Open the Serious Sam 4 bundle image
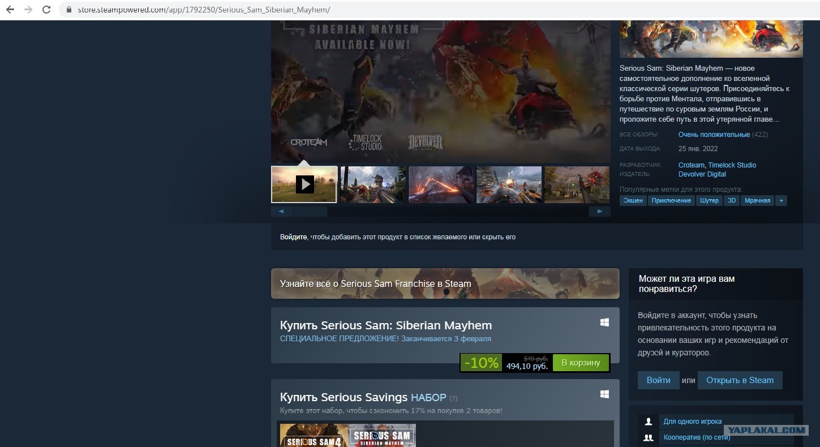Image resolution: width=820 pixels, height=447 pixels. [314, 436]
